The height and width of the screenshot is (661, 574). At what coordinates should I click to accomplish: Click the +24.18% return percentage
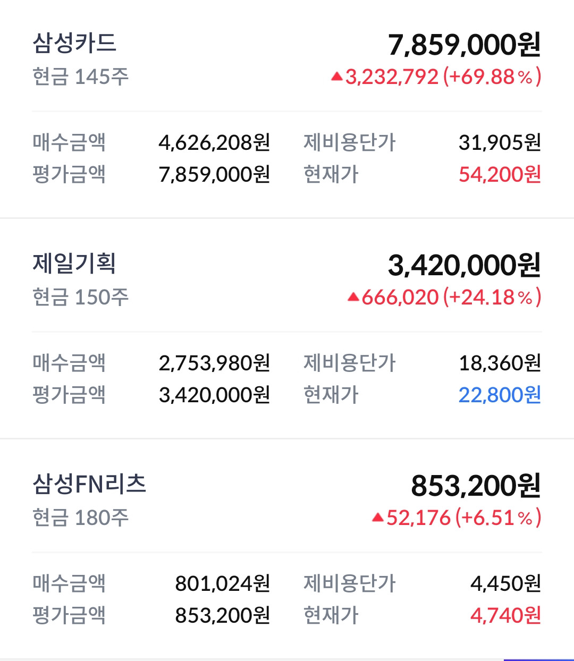(492, 298)
